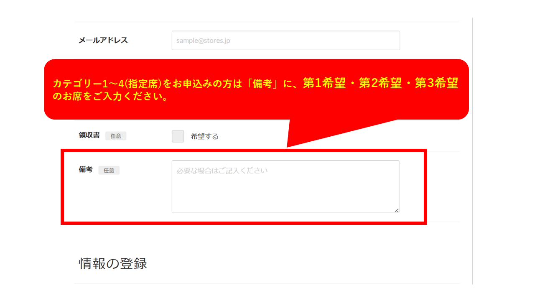Focus the 備考 remarks textarea
This screenshot has width=535, height=301.
(x=285, y=186)
